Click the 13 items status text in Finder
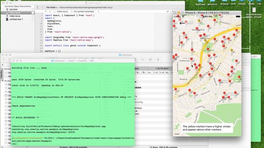Viewport: 264px width, 148px height. (x=163, y=147)
